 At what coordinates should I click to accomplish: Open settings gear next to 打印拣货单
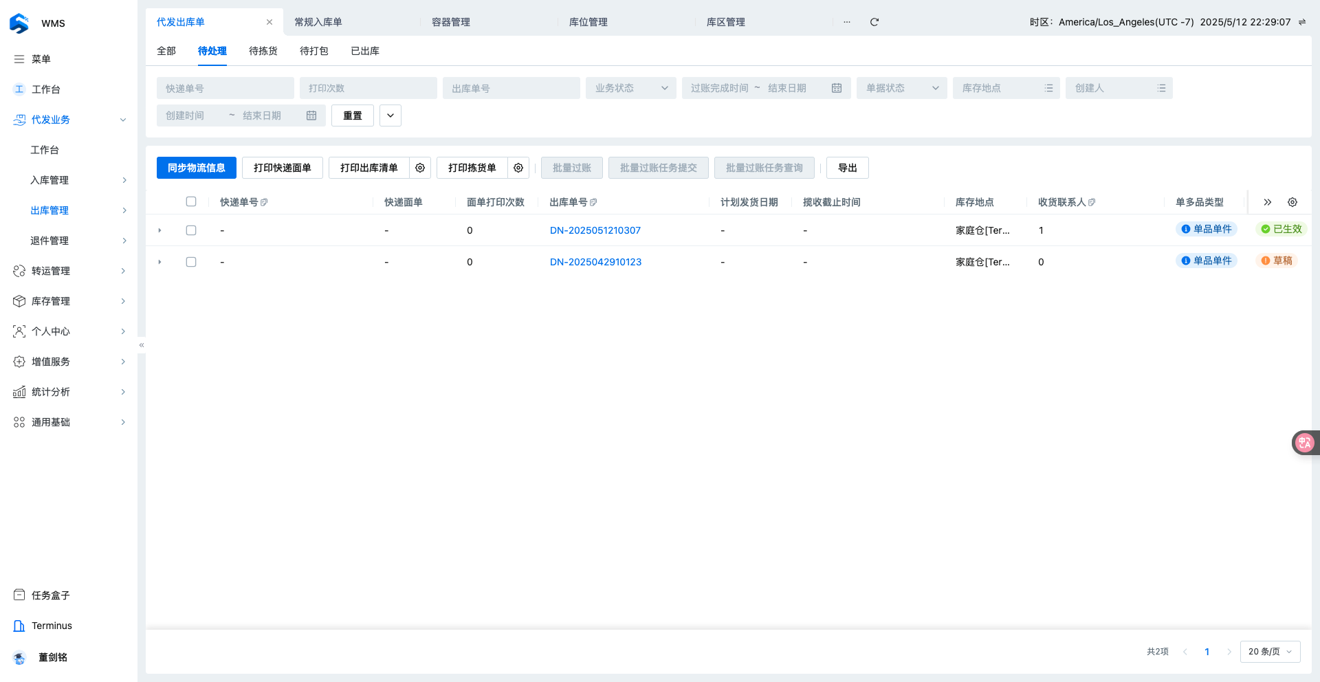(518, 168)
